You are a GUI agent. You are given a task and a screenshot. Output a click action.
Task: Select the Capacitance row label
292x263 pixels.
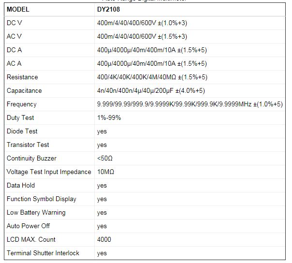[x=24, y=90]
